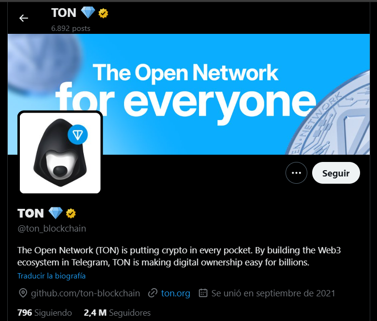View the 796 Siguiendo list

pyautogui.click(x=45, y=313)
